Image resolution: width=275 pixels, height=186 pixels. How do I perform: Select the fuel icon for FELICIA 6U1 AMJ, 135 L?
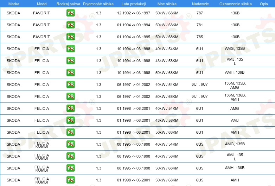[70, 61]
